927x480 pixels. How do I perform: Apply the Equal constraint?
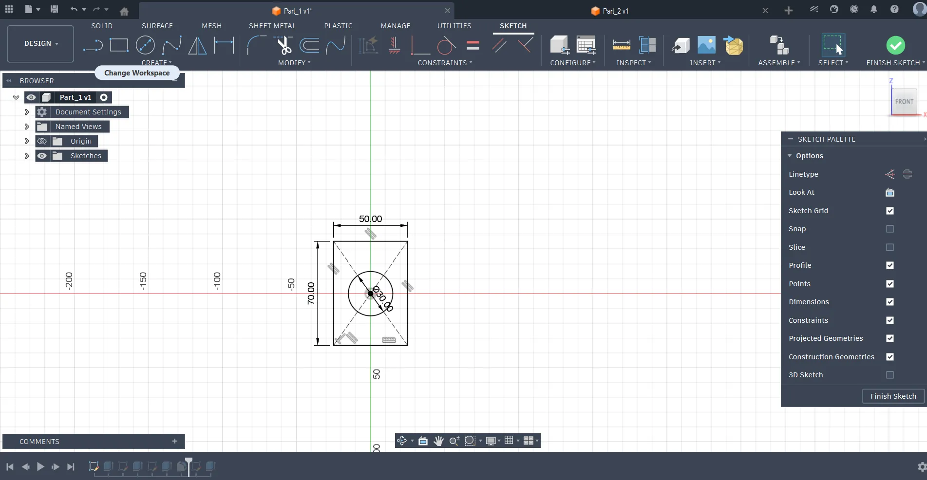click(473, 46)
